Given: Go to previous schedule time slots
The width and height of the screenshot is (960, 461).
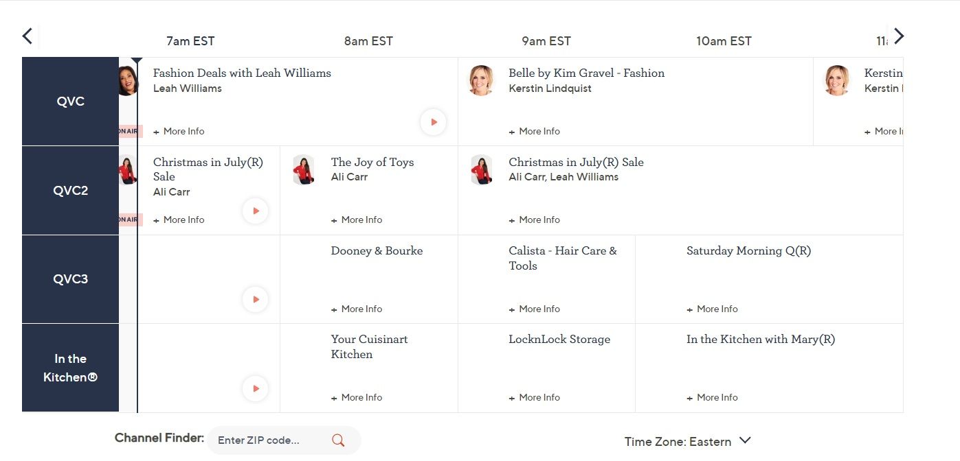Looking at the screenshot, I should coord(27,36).
